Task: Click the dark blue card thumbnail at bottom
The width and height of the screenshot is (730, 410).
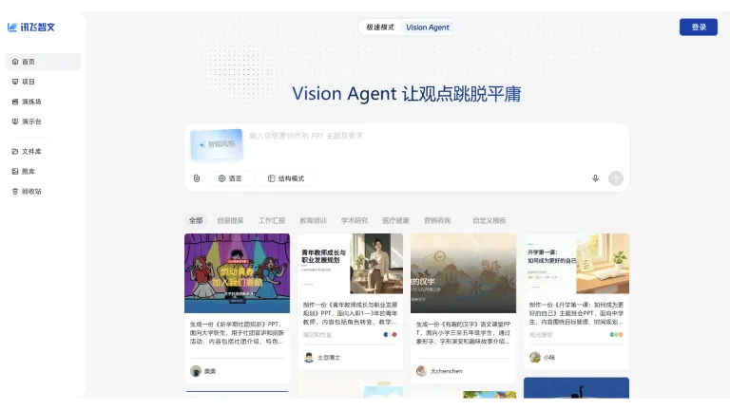Action: click(576, 388)
